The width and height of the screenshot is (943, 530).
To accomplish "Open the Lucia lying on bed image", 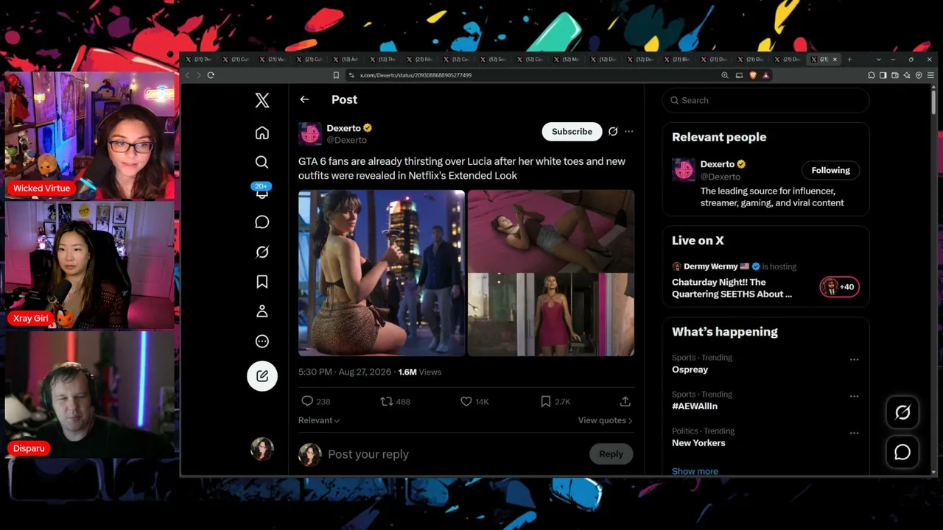I will 551,231.
